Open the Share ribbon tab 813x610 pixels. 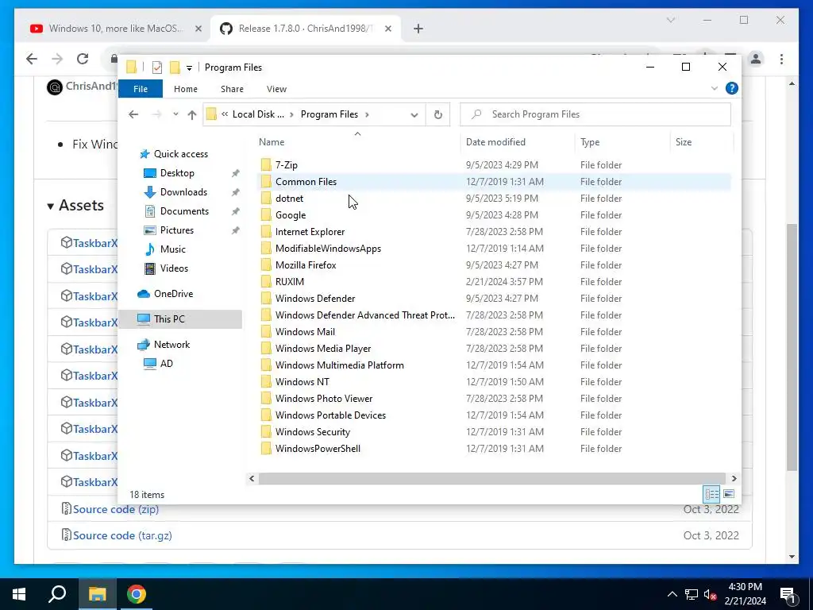coord(232,89)
